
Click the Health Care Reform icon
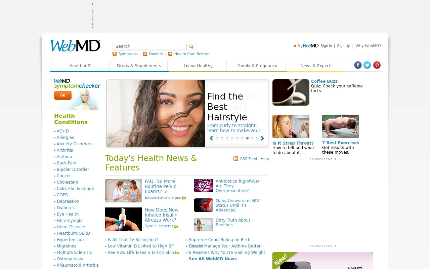170,54
